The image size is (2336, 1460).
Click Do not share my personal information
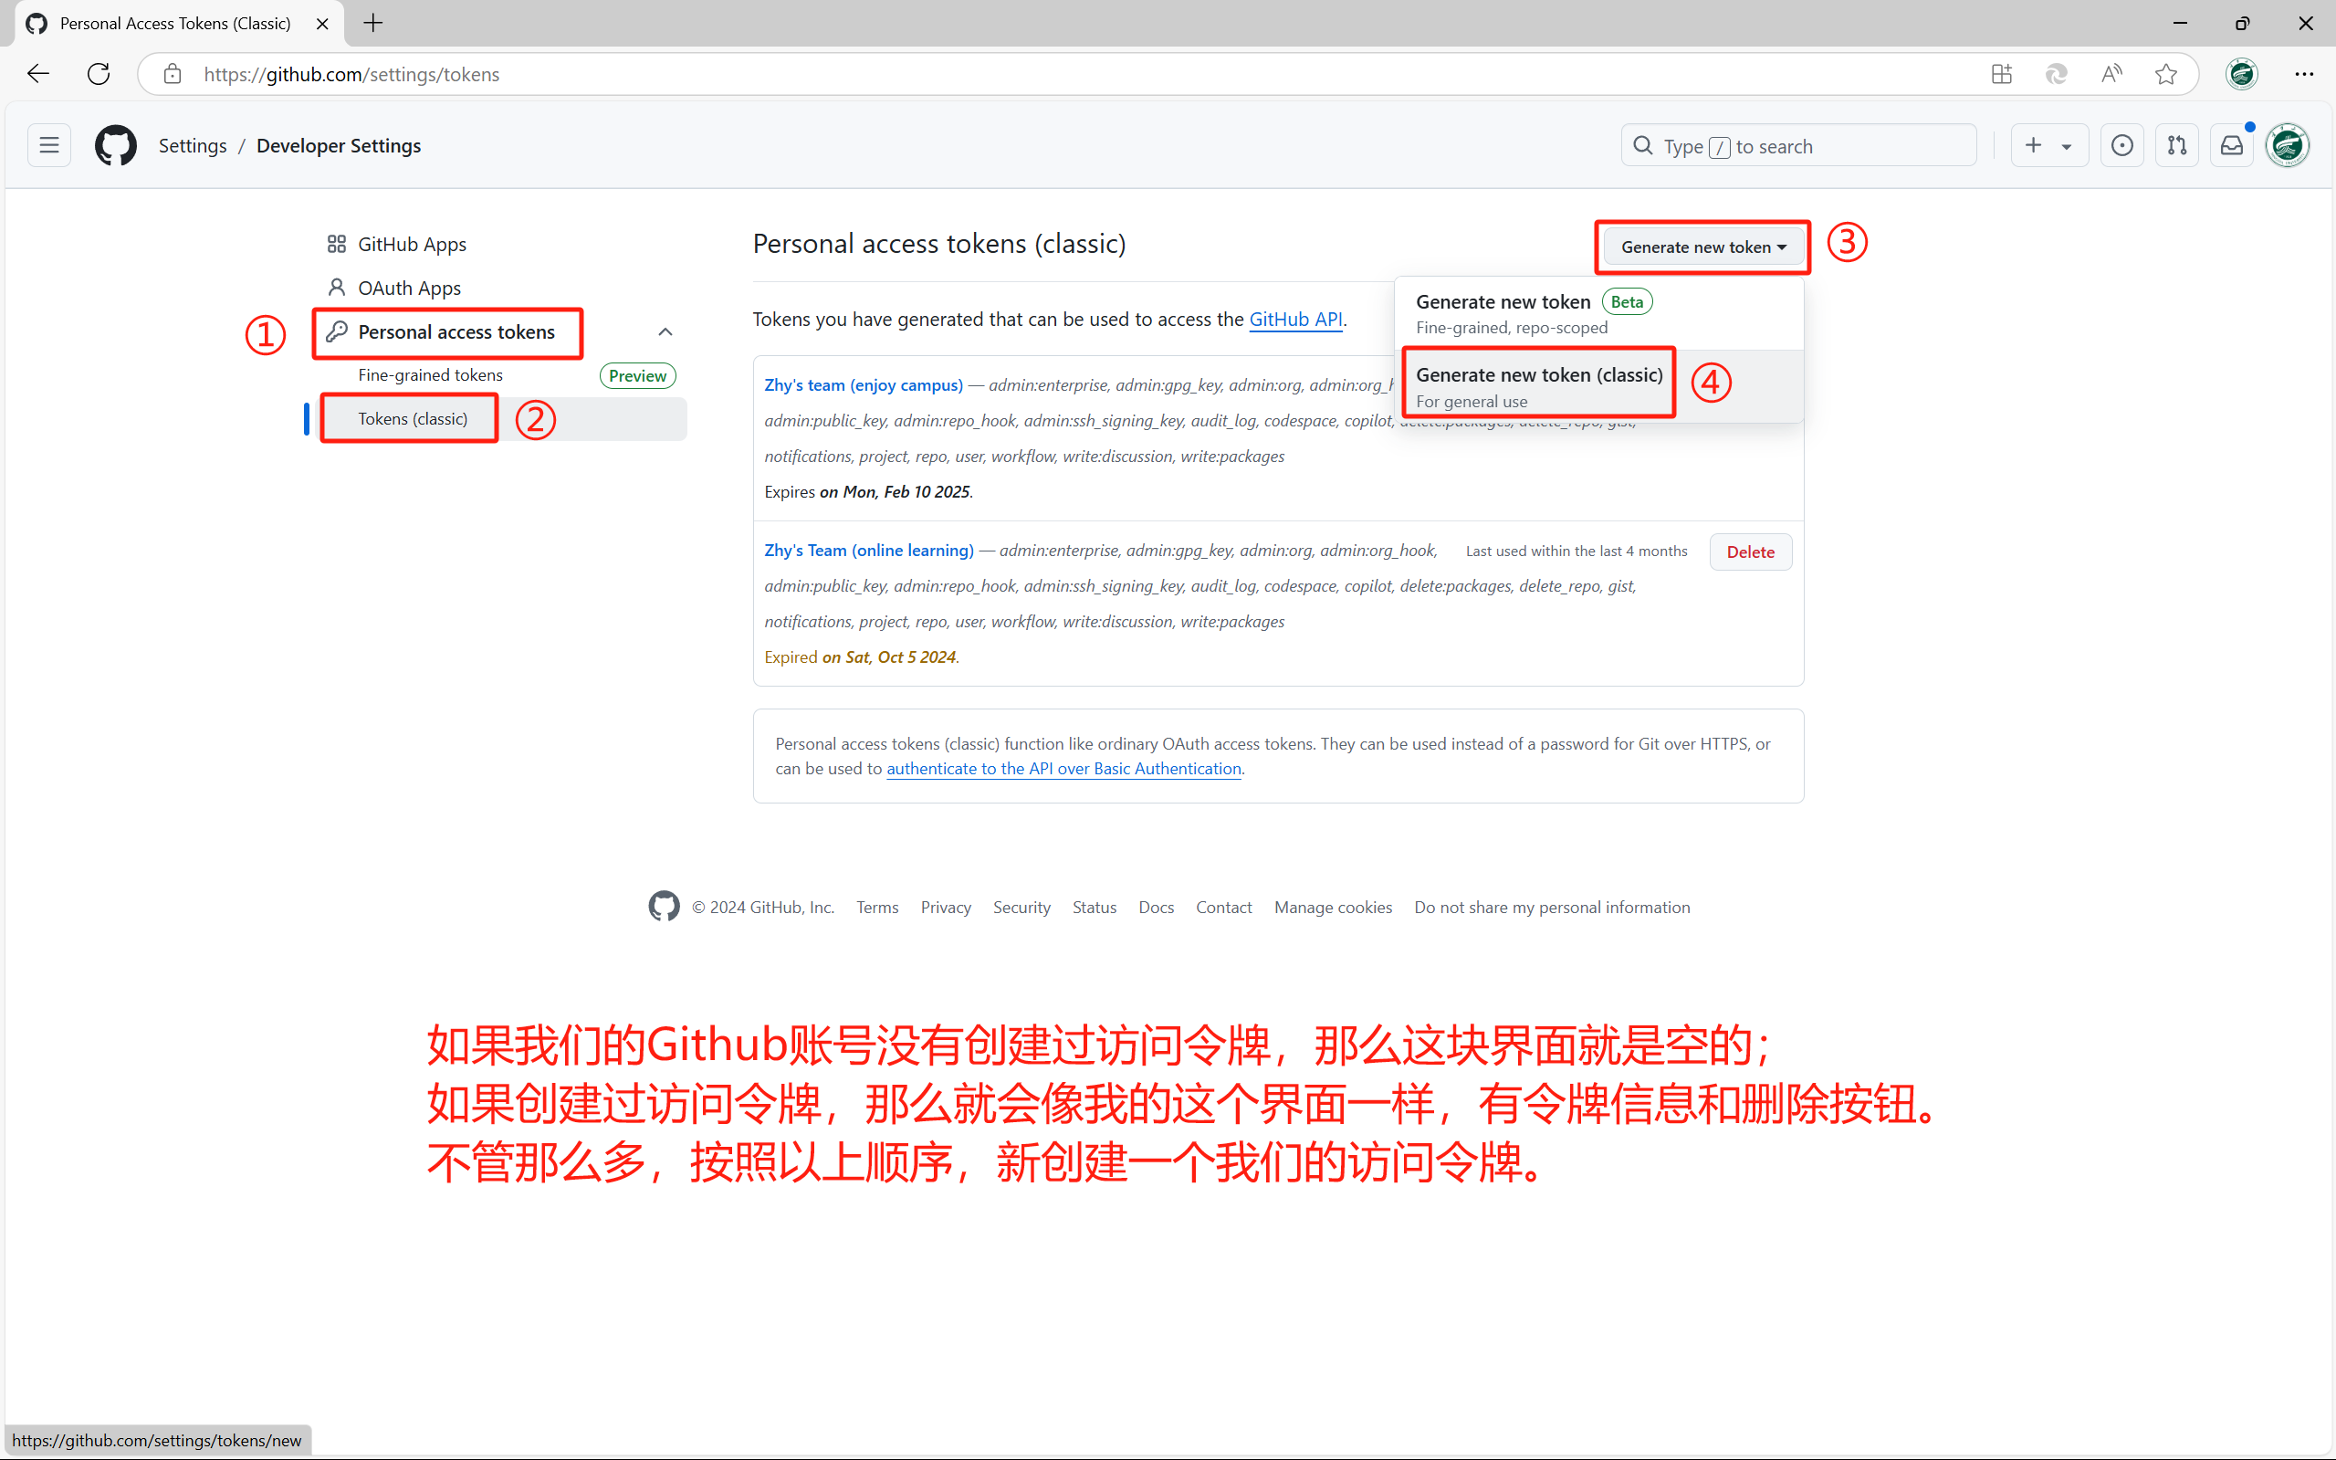pyautogui.click(x=1552, y=907)
